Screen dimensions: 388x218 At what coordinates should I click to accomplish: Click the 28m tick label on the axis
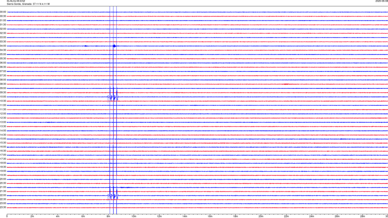(363, 216)
